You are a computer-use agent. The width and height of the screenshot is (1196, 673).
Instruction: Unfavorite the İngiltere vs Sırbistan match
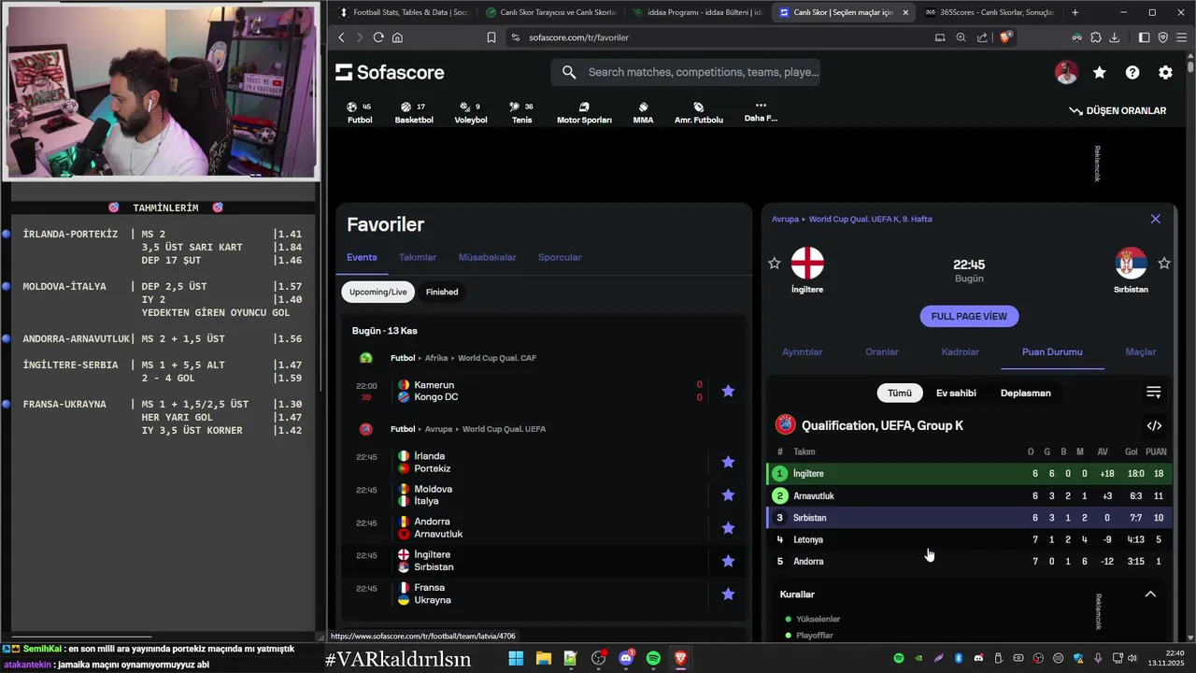coord(728,561)
